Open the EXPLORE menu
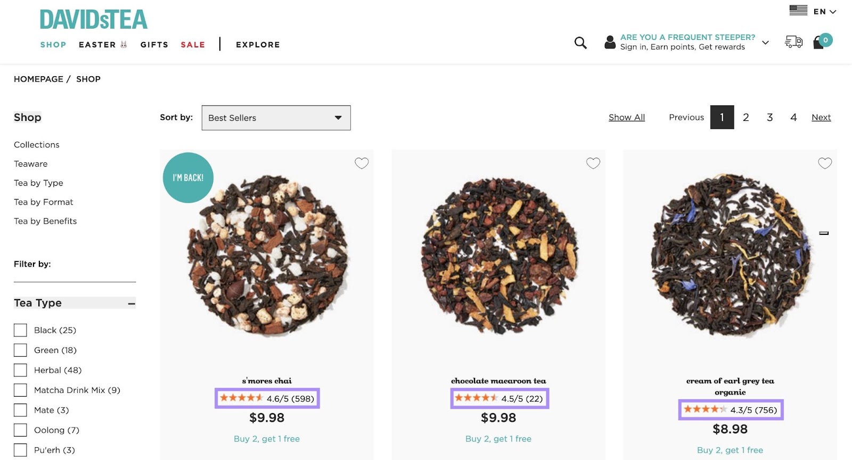The image size is (852, 460). 258,45
